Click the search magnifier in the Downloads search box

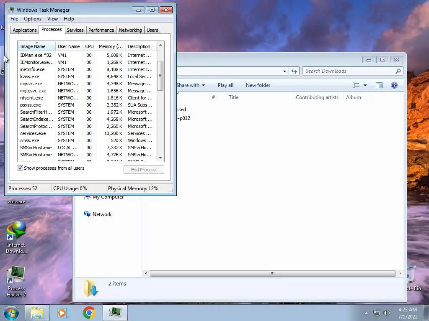click(x=398, y=71)
